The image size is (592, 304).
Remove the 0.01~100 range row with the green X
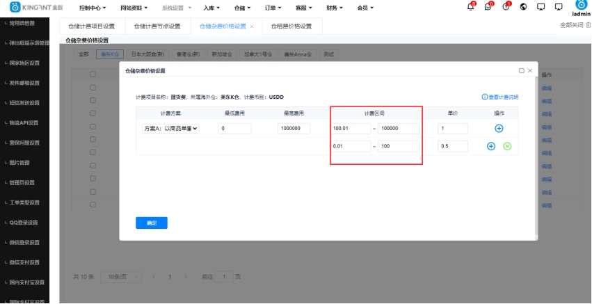(x=507, y=146)
